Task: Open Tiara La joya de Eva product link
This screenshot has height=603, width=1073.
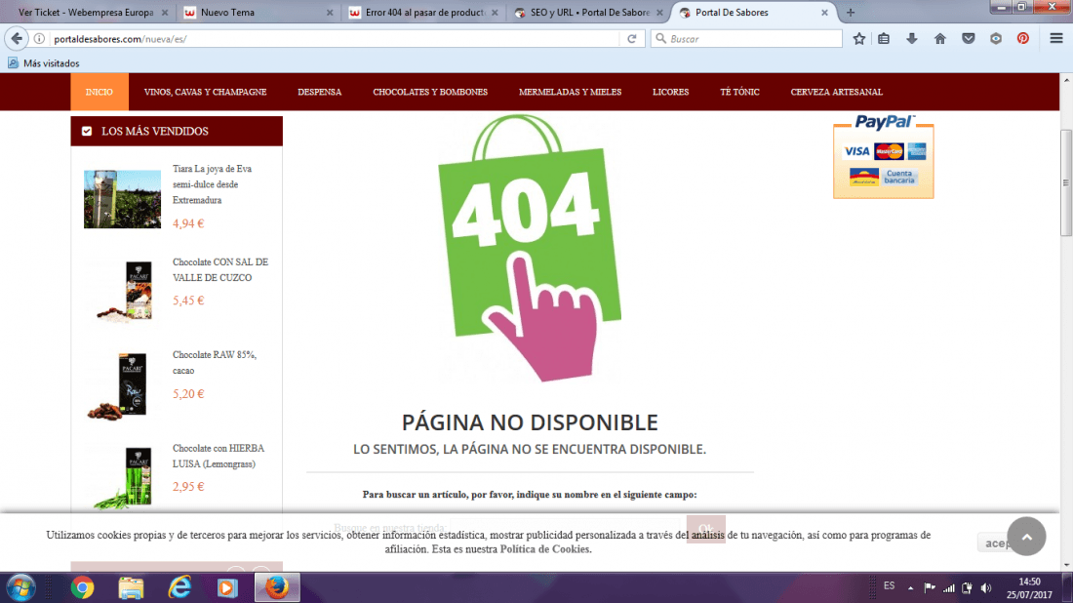Action: pyautogui.click(x=212, y=184)
